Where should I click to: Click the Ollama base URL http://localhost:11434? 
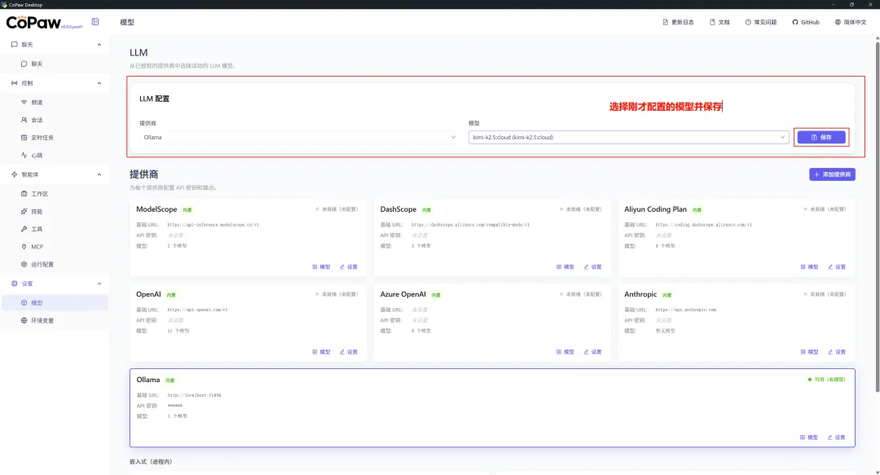(x=194, y=395)
